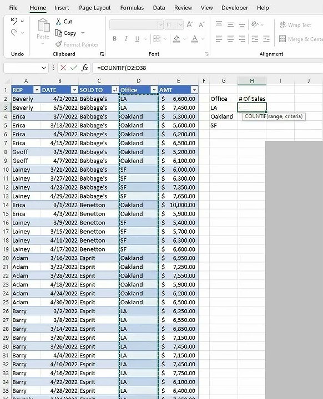Open the Borders icon in the Font group
Screen dimensions: 323x399
[x=157, y=39]
